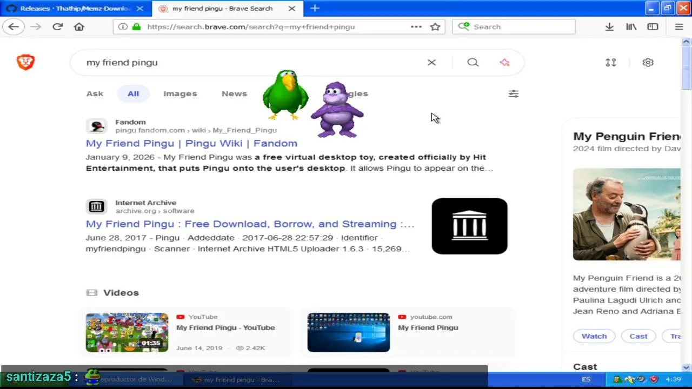Open the Library bookshelf icon
692x389 pixels.
pos(631,26)
